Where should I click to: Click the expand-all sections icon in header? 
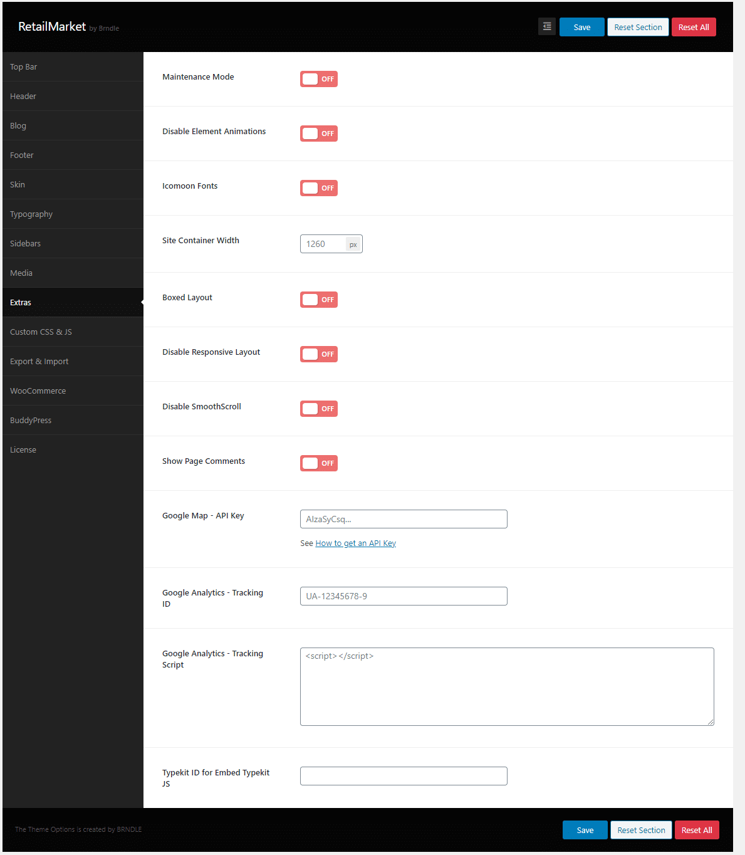(x=547, y=26)
